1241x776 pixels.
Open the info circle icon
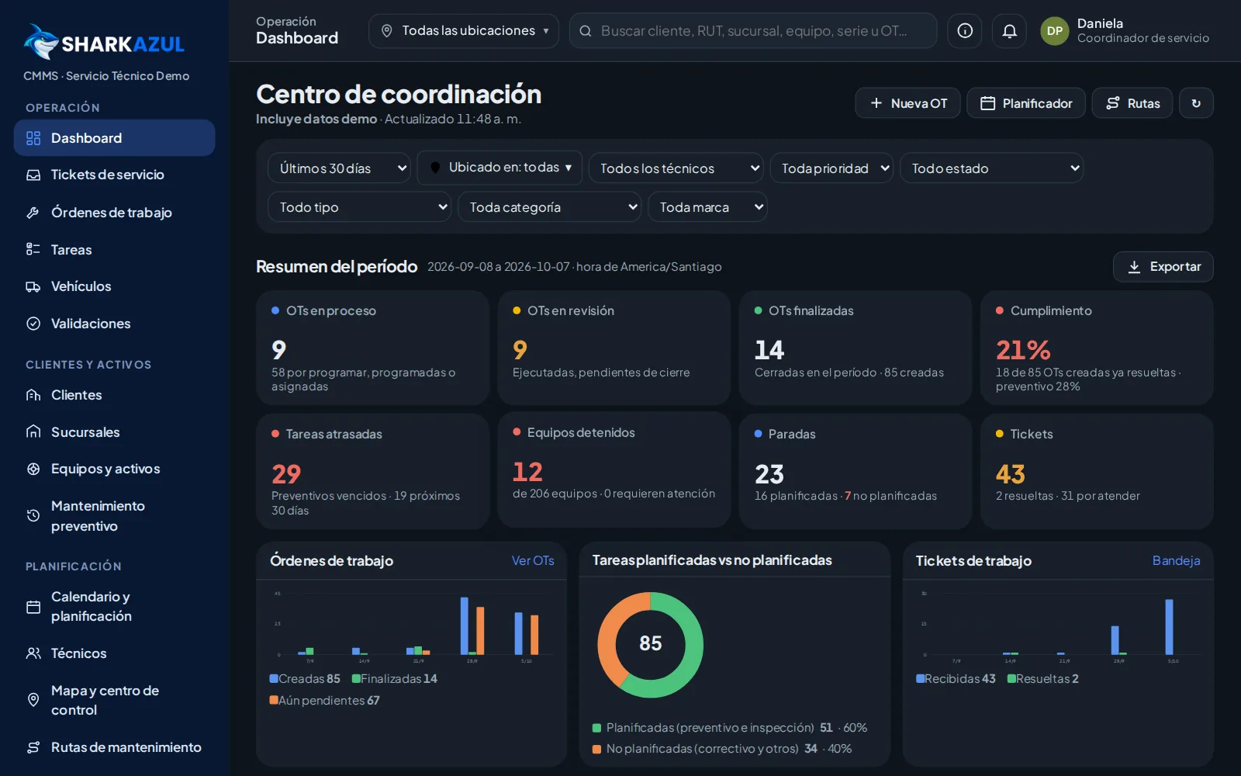coord(965,31)
